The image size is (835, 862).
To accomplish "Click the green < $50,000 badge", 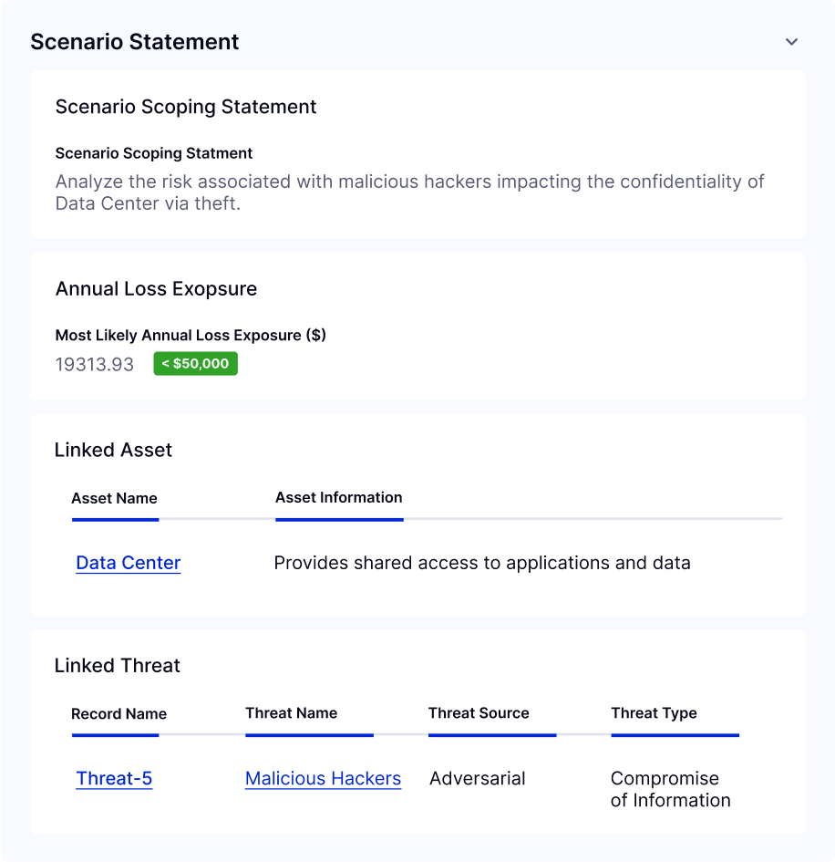I will pyautogui.click(x=196, y=363).
